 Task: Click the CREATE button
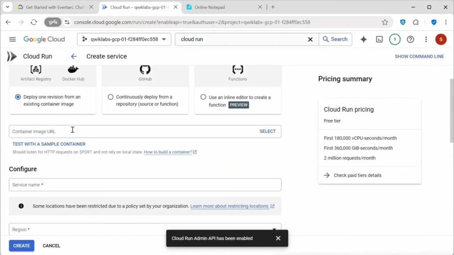coord(21,245)
